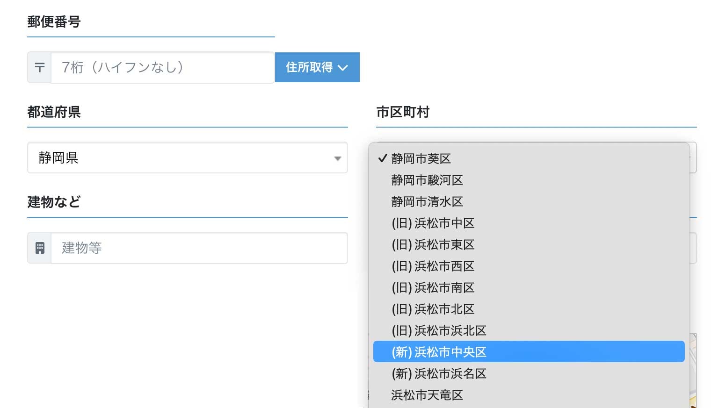The width and height of the screenshot is (719, 408).
Task: Click the 郵便番号 label text
Action: click(54, 21)
